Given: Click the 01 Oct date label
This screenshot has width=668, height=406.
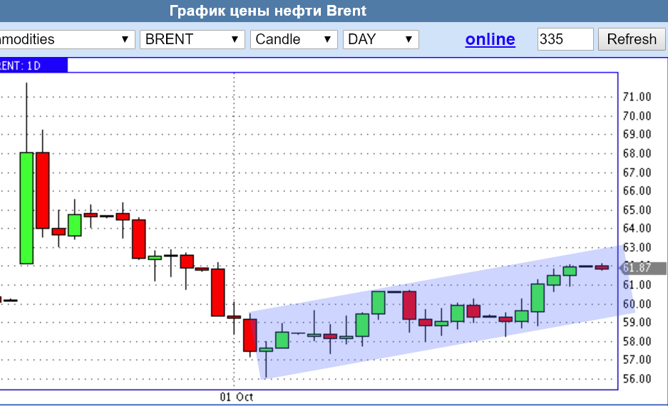Looking at the screenshot, I should (x=235, y=396).
